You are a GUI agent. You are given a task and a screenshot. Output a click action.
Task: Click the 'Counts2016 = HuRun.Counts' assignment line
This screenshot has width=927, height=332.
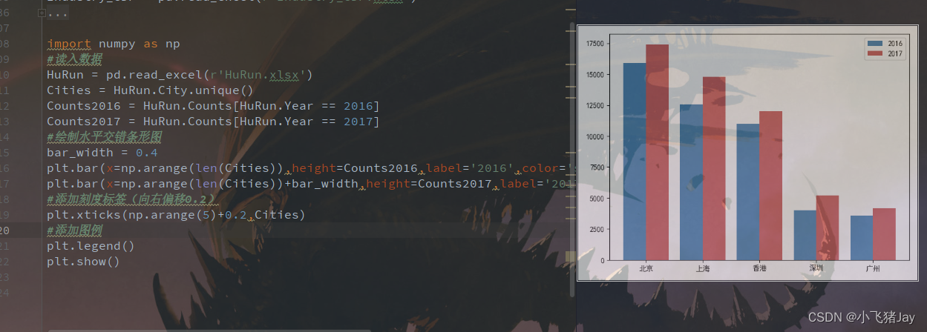click(x=213, y=106)
